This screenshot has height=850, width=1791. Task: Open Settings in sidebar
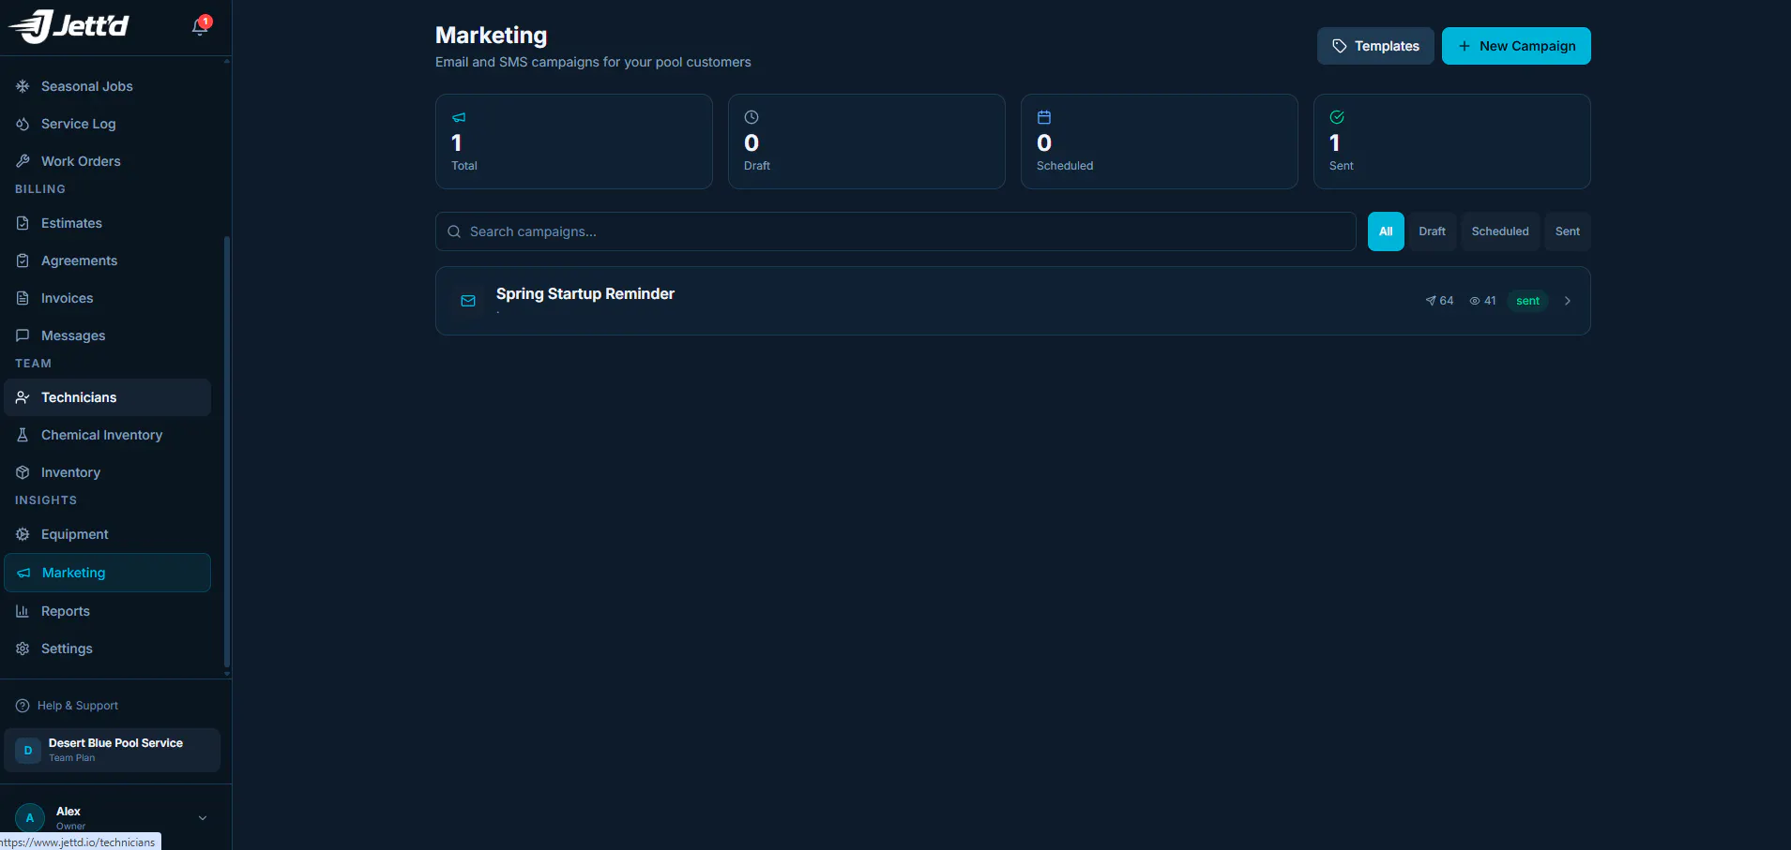107,649
